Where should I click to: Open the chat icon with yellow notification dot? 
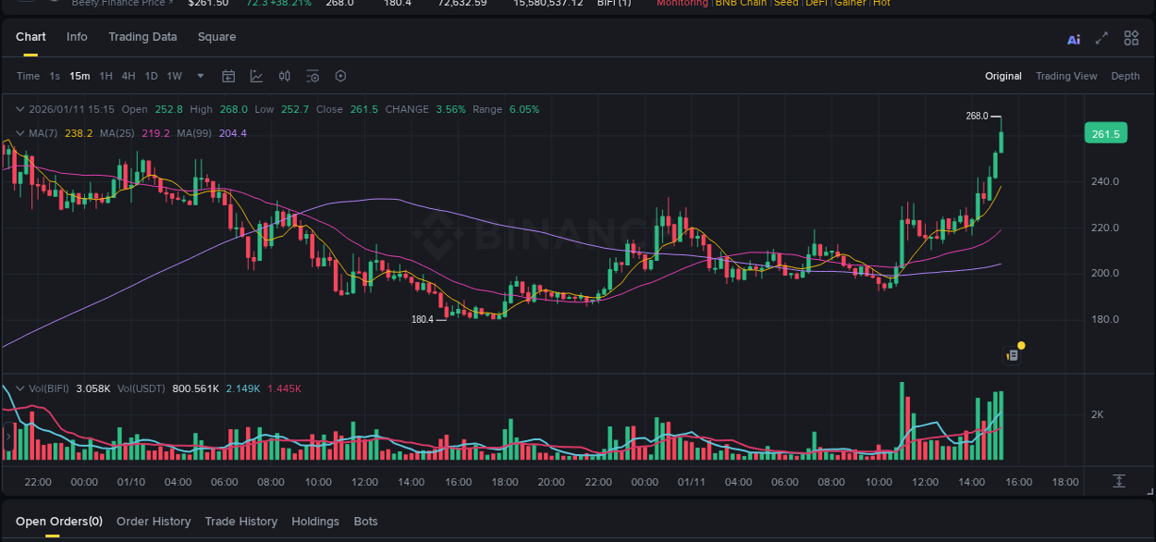point(1011,353)
